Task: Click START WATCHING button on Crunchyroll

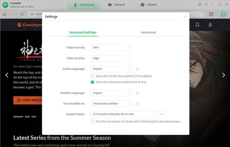Action: [x=28, y=100]
